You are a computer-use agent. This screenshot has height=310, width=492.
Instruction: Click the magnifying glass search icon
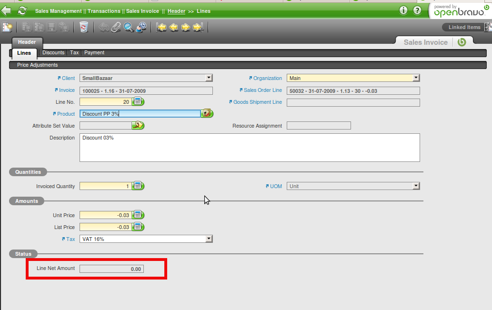[128, 28]
